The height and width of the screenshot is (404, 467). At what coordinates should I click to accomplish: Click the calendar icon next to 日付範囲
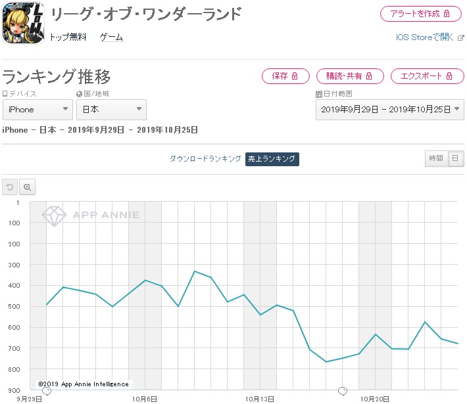pyautogui.click(x=319, y=94)
